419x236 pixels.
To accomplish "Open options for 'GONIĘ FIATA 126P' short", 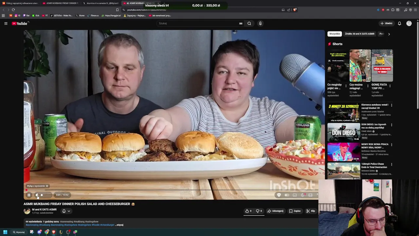I will pyautogui.click(x=390, y=86).
